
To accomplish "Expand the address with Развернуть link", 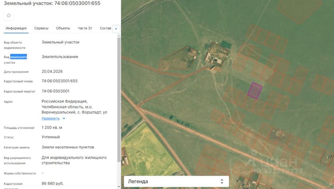I will [50, 119].
